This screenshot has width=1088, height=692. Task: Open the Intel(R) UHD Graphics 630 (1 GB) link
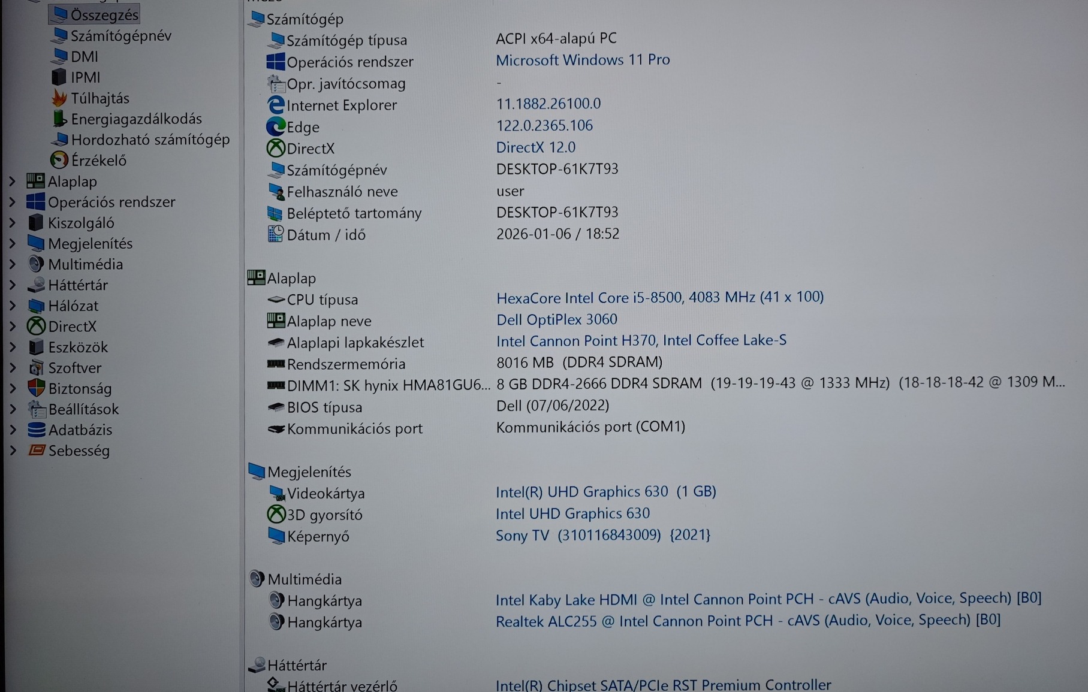point(606,492)
